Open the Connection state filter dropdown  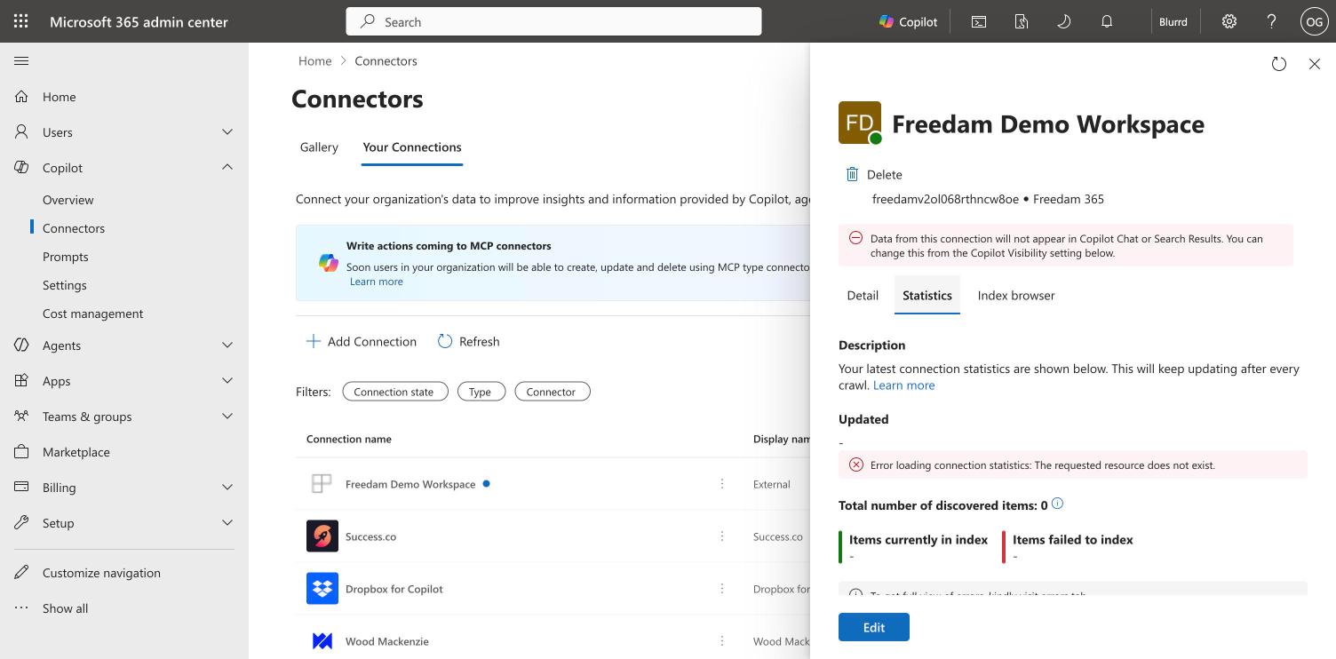point(394,392)
